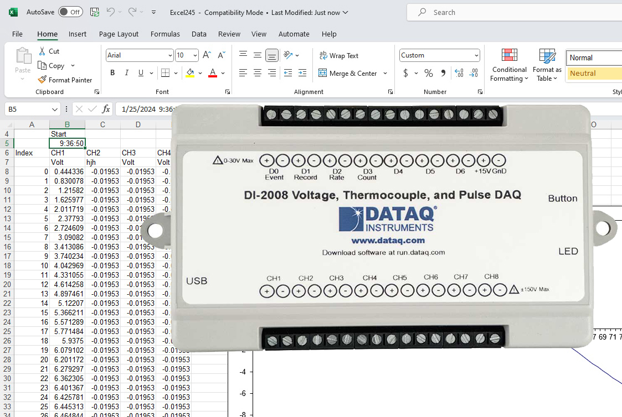Select Middle Align icon

tap(258, 55)
